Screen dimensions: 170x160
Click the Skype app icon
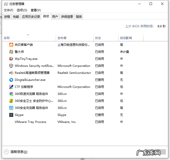coord(11,115)
